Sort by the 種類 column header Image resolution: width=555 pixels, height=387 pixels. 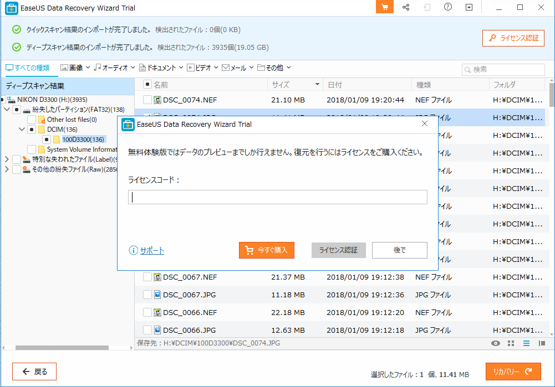point(450,85)
